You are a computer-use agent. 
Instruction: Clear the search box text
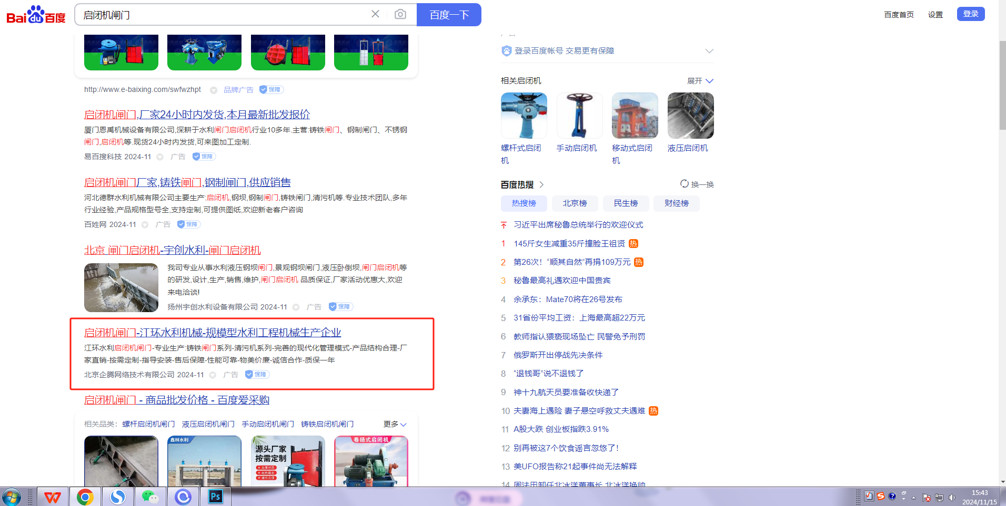tap(375, 14)
